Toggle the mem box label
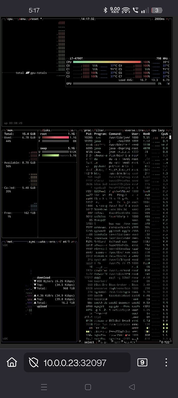 pyautogui.click(x=10, y=130)
